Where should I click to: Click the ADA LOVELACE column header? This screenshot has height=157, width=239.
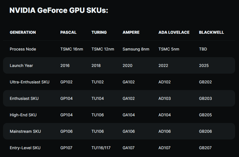pyautogui.click(x=174, y=32)
